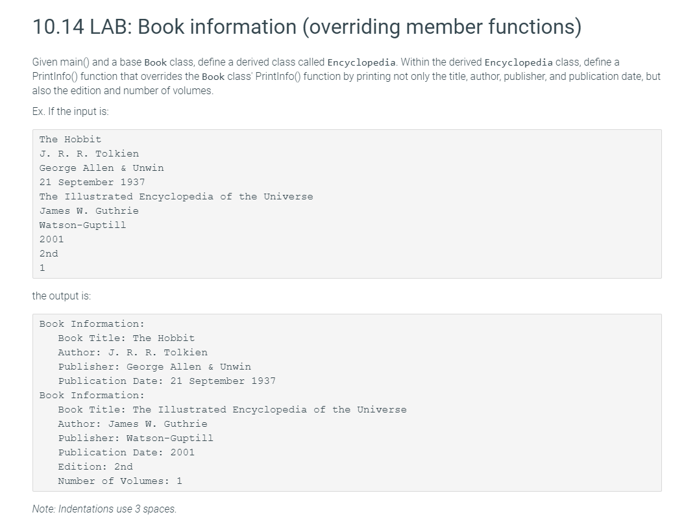Click the Book Title: The Hobbit output line

tap(127, 338)
